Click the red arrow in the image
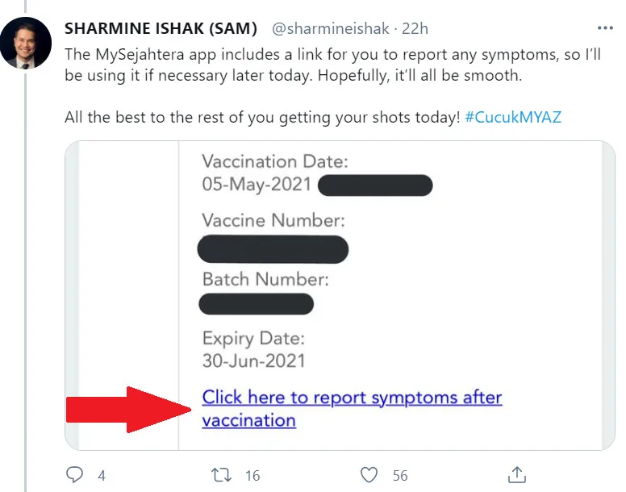 (128, 409)
